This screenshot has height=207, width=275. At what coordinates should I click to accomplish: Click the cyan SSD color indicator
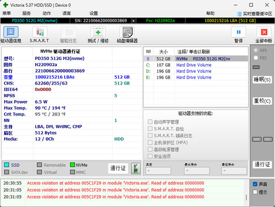[x=6, y=165]
